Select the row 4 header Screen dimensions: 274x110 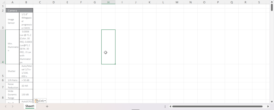(x=3, y=47)
